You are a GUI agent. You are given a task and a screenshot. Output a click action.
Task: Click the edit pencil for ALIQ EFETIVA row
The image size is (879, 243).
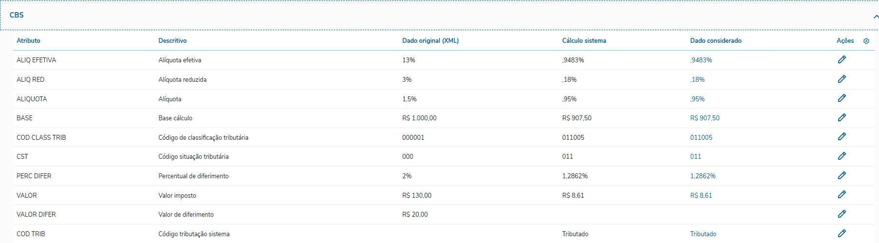(x=842, y=59)
